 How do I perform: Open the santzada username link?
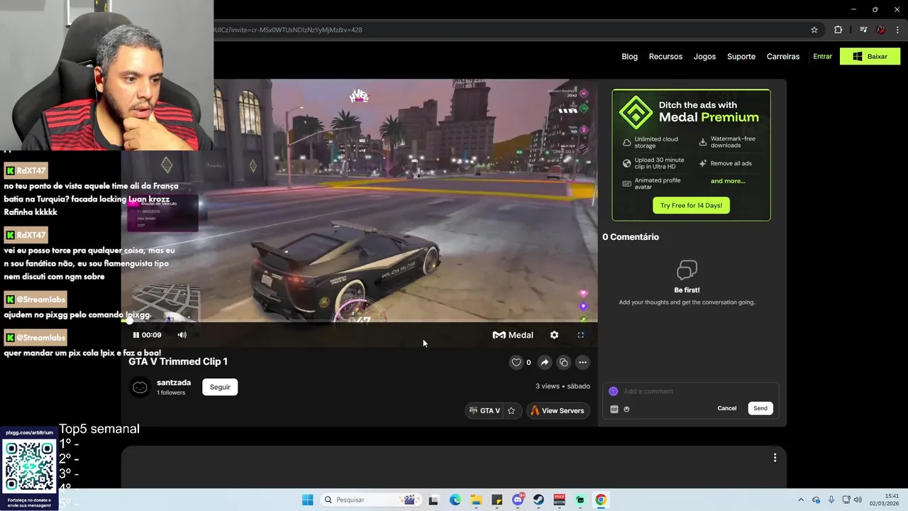point(174,383)
